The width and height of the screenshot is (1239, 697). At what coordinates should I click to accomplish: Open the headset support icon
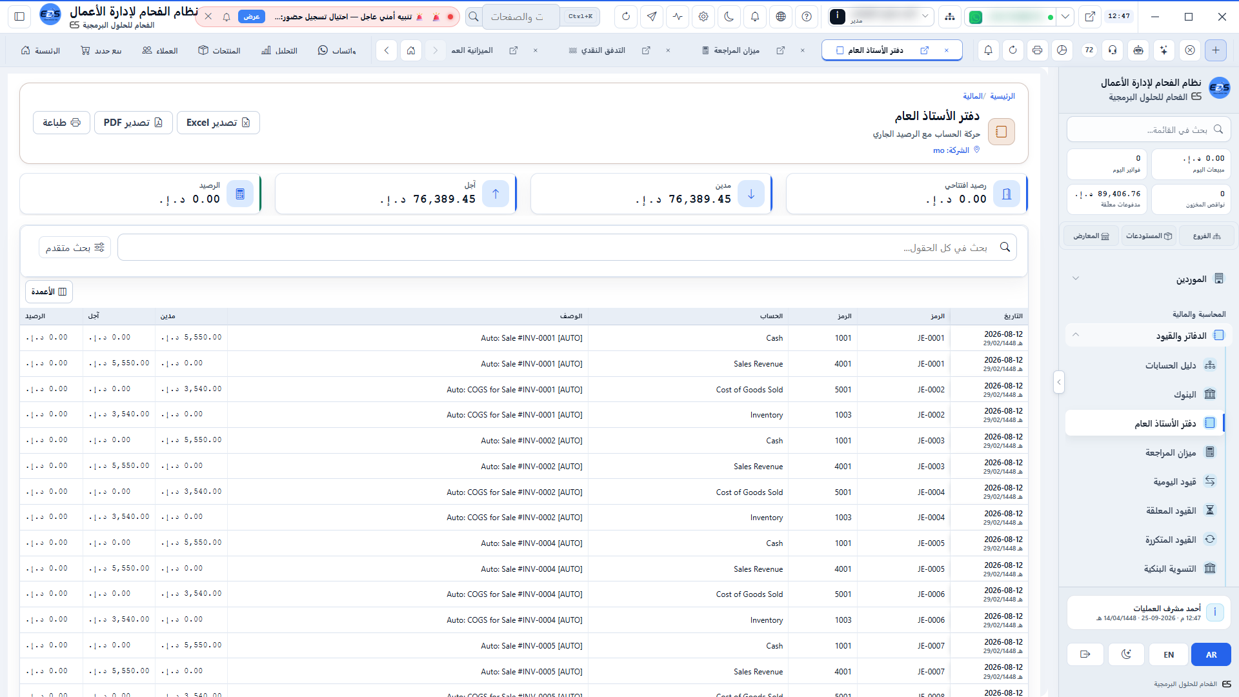tap(1113, 50)
